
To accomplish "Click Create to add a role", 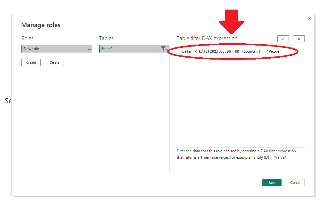I will pos(31,62).
